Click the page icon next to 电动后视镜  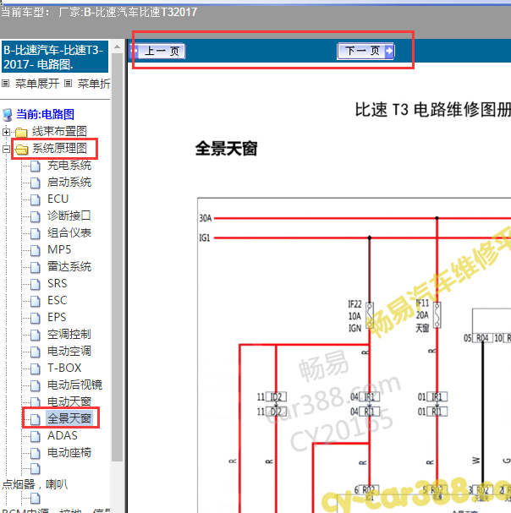pos(36,385)
